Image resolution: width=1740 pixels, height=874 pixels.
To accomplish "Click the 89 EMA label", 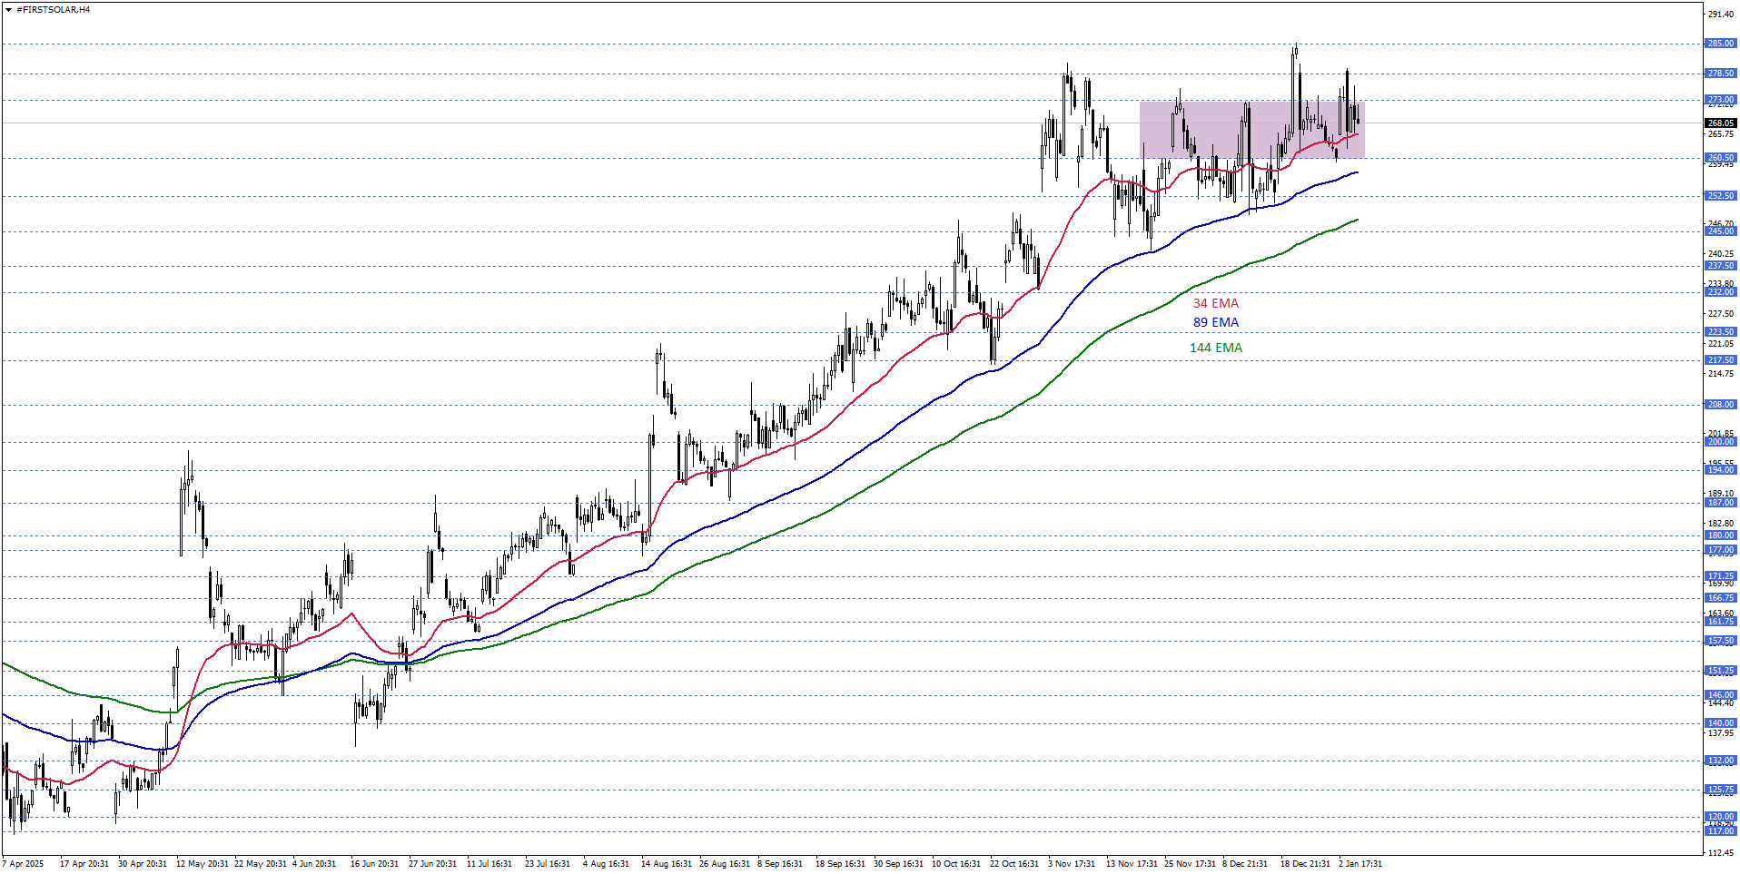I will [1216, 322].
